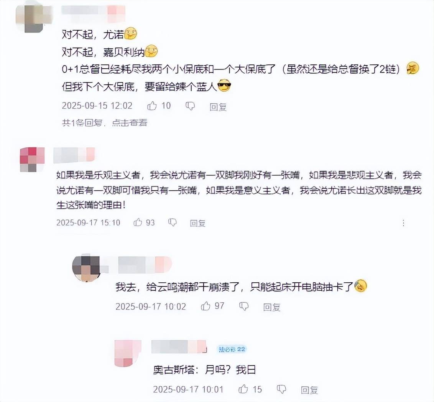Like the comment with 10 likes
The width and height of the screenshot is (434, 402).
[152, 105]
